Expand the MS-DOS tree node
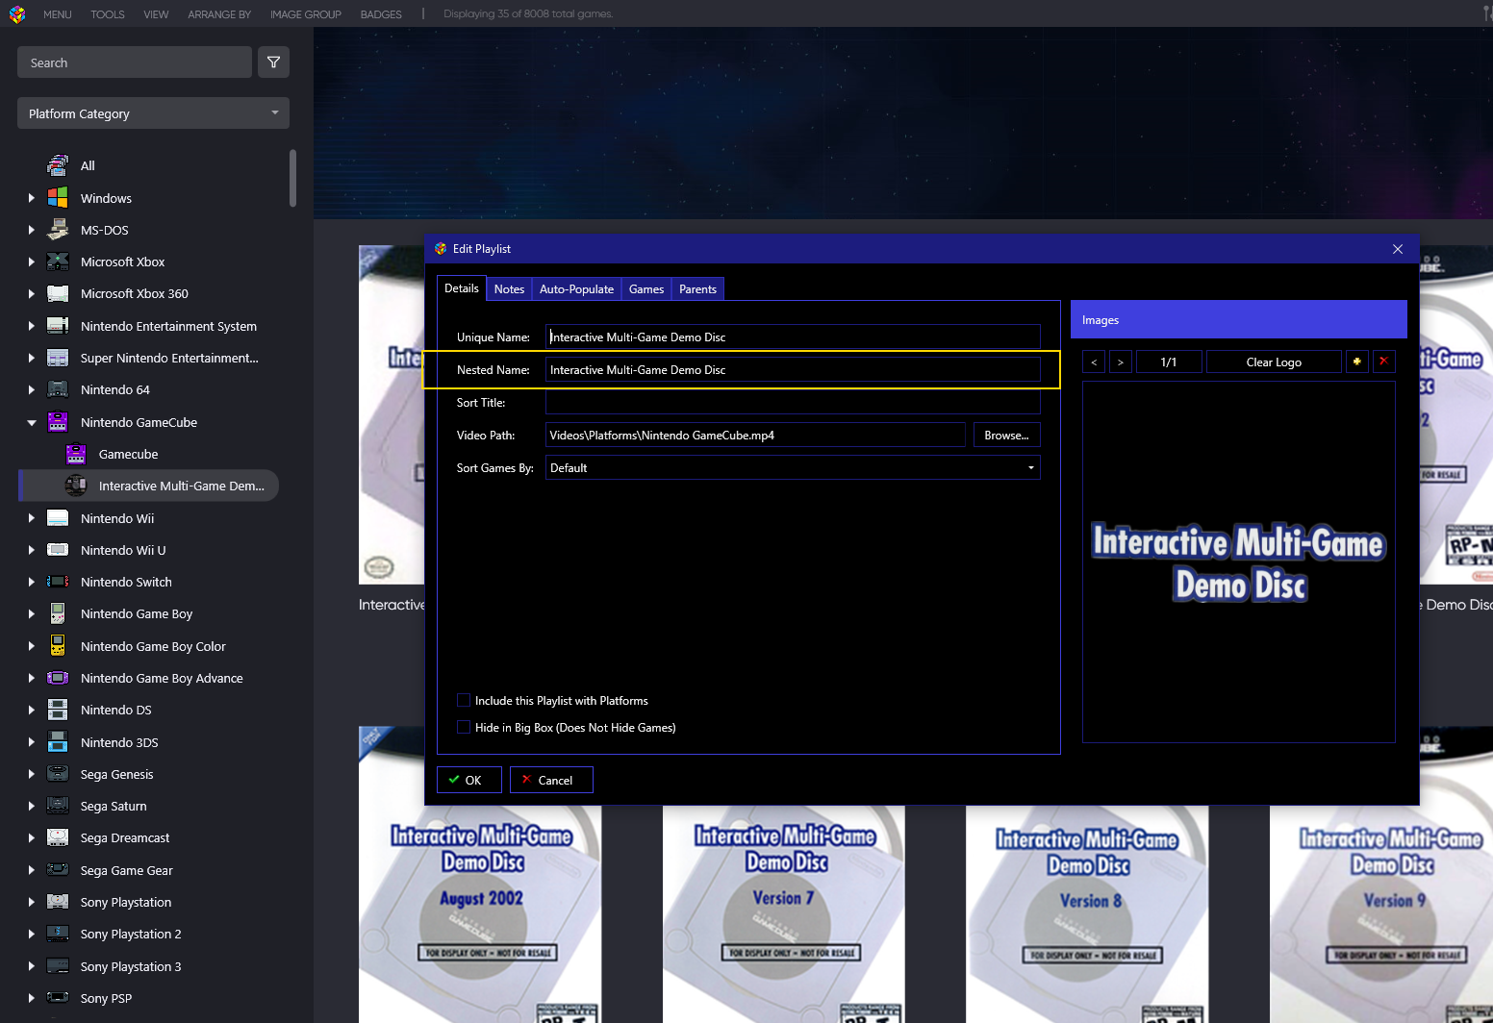 (x=32, y=230)
